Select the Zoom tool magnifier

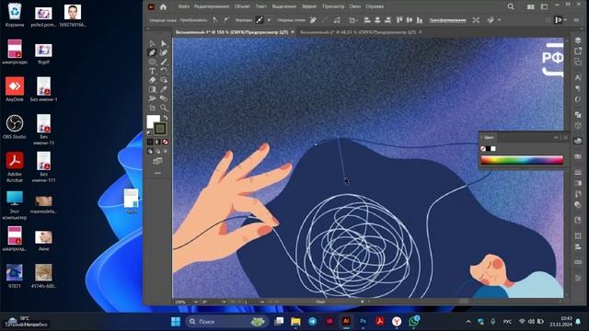pos(164,108)
